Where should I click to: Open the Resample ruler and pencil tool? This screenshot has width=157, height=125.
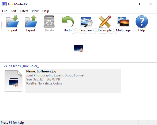[105, 21]
